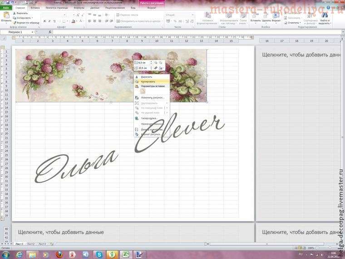Click the font color A icon

[80, 21]
